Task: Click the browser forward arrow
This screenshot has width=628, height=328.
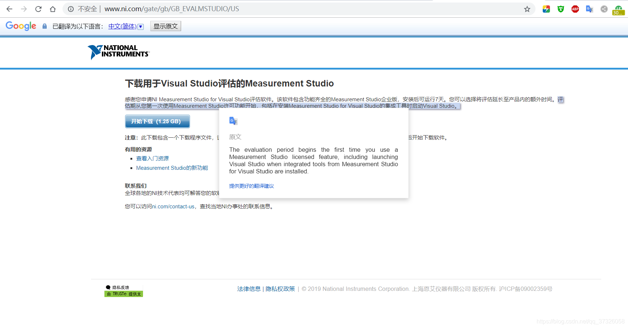Action: point(24,9)
